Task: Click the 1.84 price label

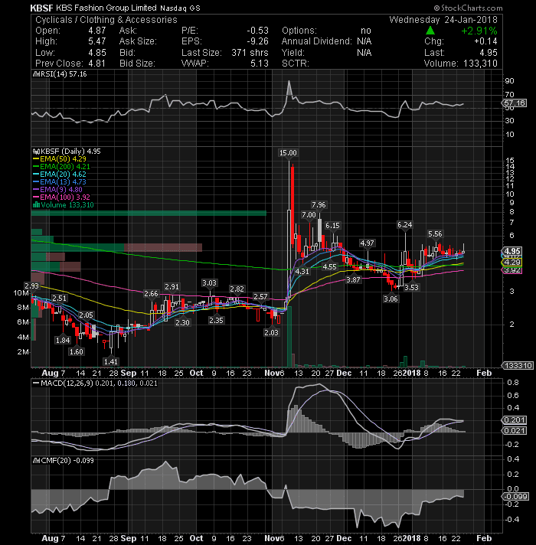Action: tap(63, 341)
